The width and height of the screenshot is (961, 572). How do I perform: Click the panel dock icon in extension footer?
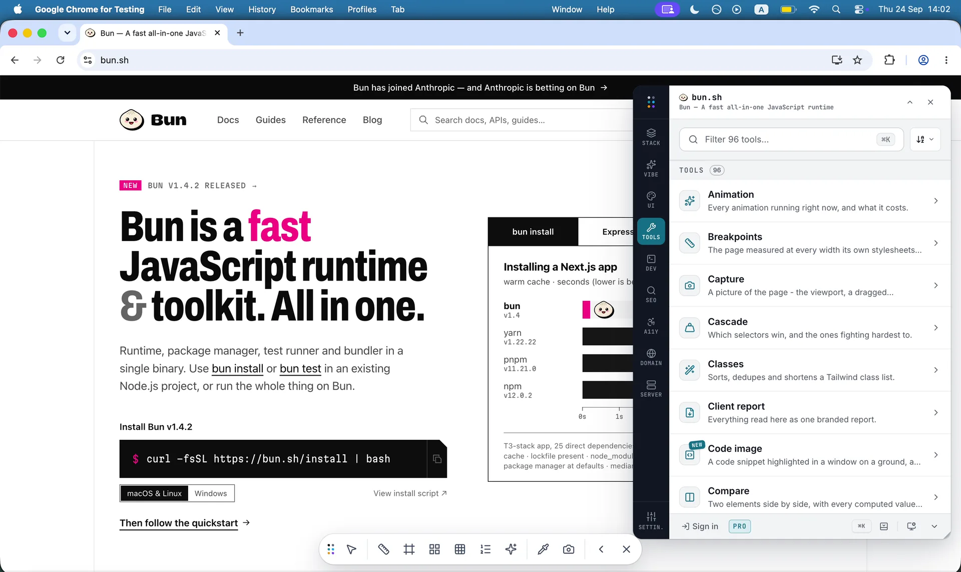(x=884, y=526)
